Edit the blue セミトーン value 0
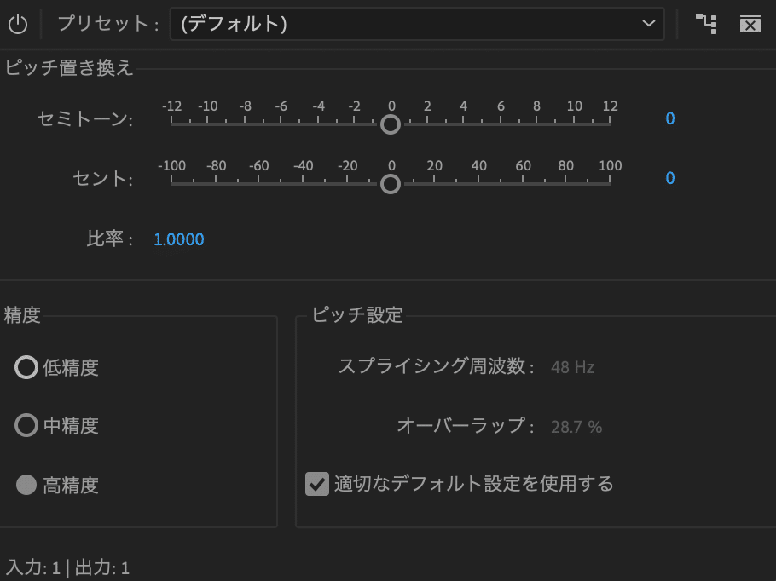This screenshot has height=581, width=776. 669,119
